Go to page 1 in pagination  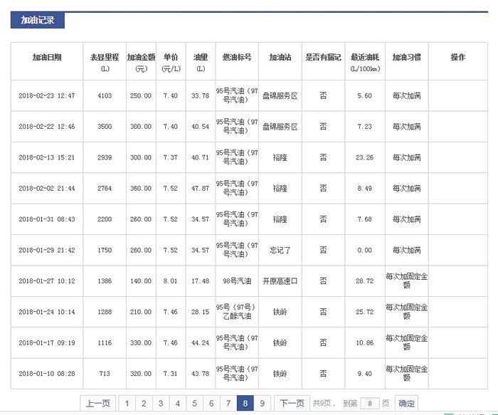(x=127, y=404)
